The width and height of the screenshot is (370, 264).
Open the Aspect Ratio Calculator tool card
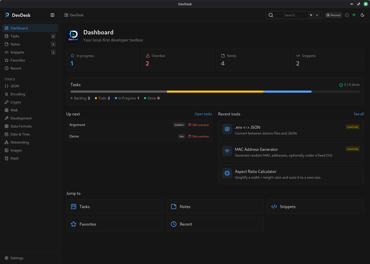coord(291,174)
